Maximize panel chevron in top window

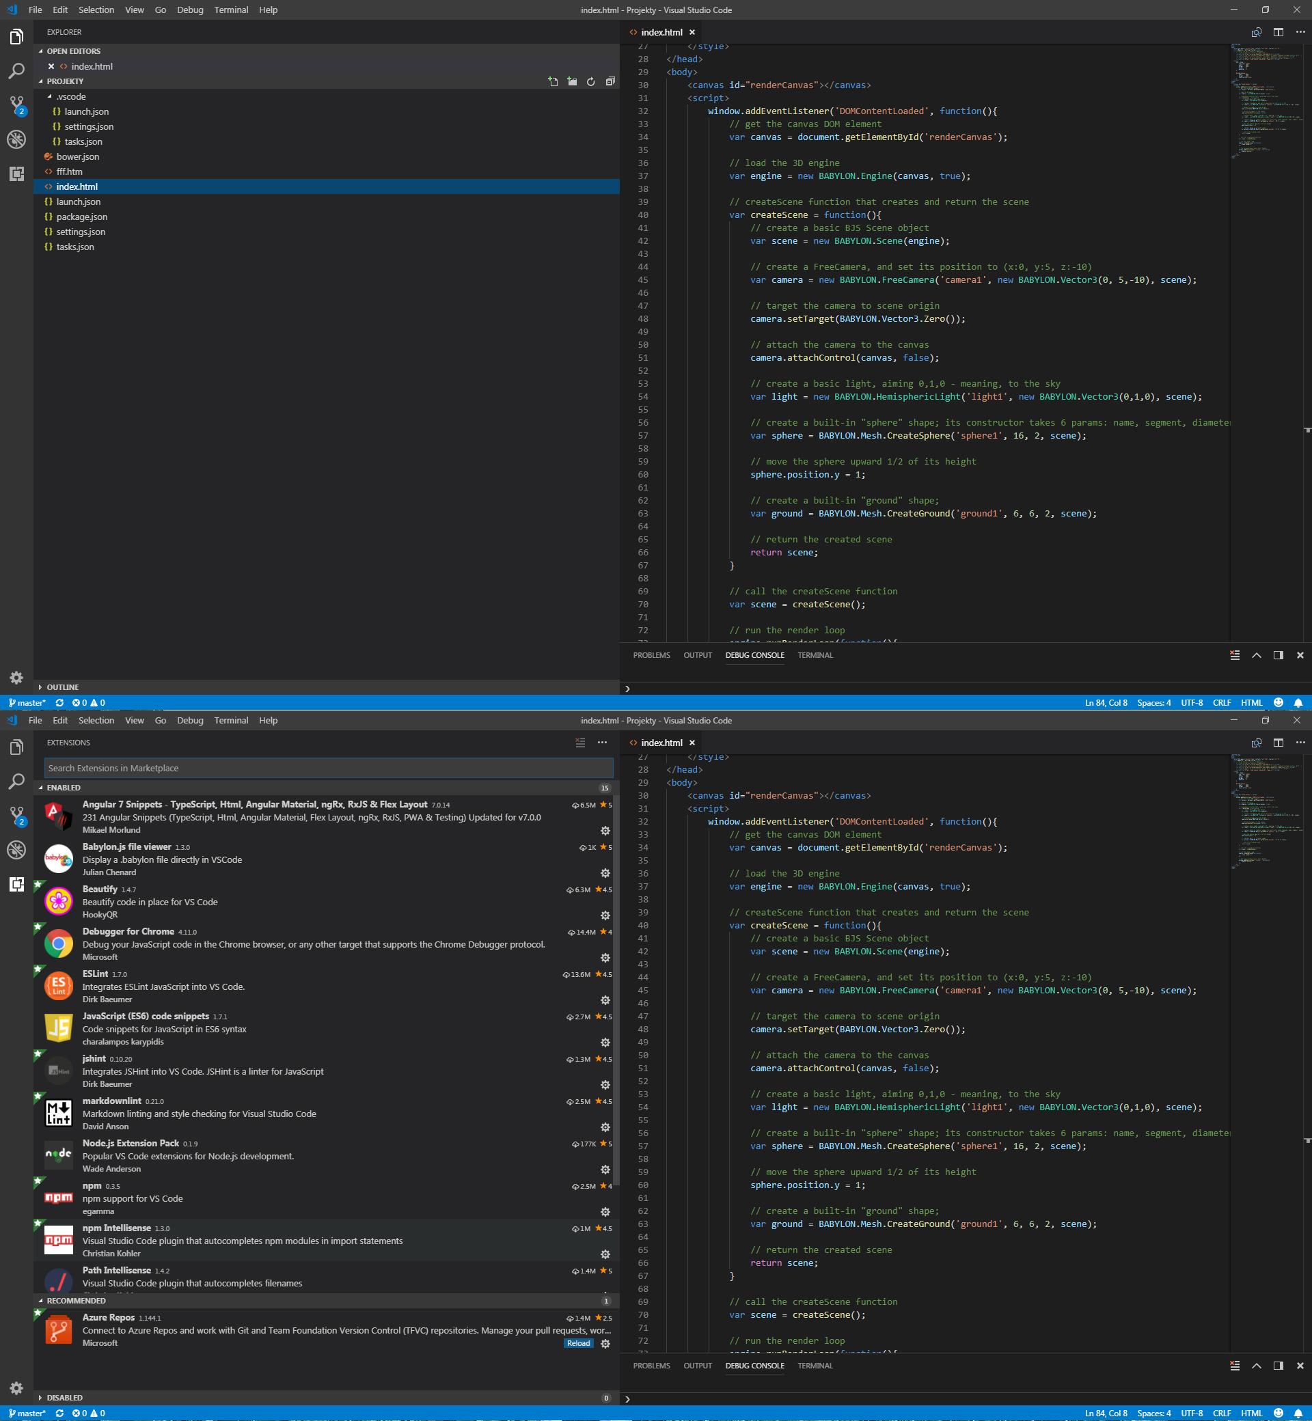tap(1256, 655)
